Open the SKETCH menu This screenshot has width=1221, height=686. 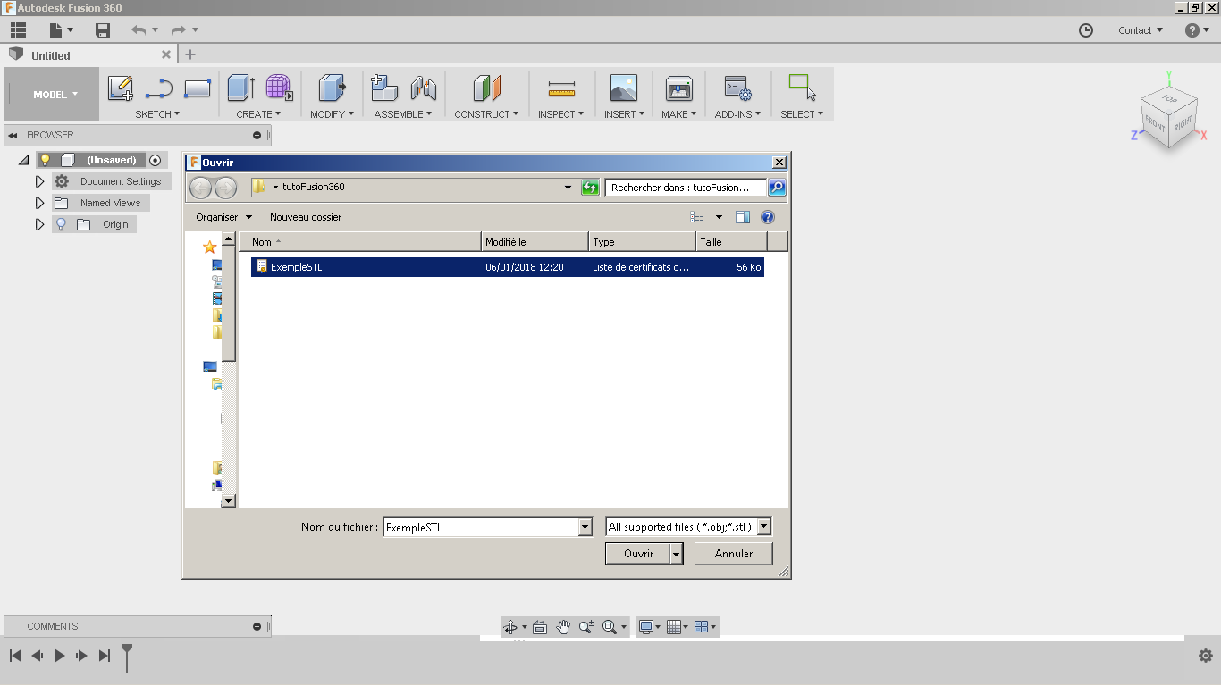point(157,114)
